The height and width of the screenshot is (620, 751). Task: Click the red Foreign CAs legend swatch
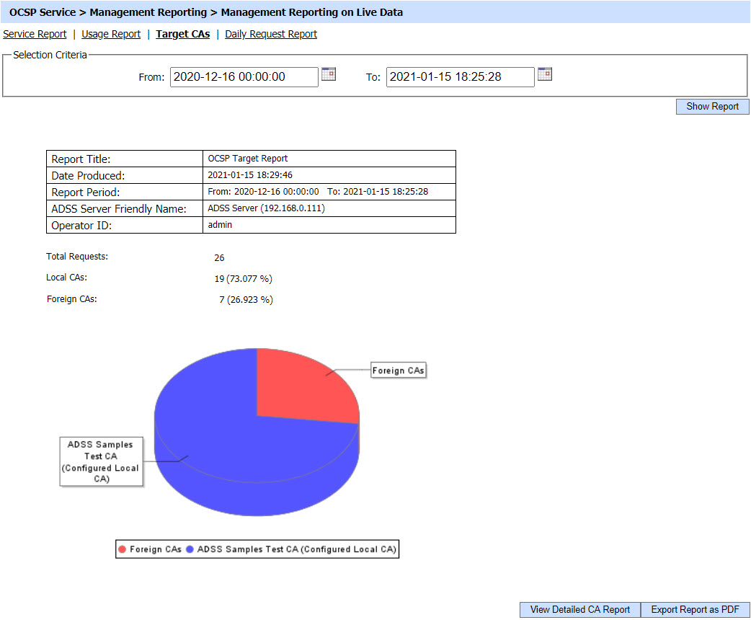pos(123,549)
